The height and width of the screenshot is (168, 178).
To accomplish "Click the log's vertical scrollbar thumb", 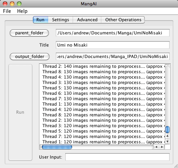I will (x=167, y=130).
